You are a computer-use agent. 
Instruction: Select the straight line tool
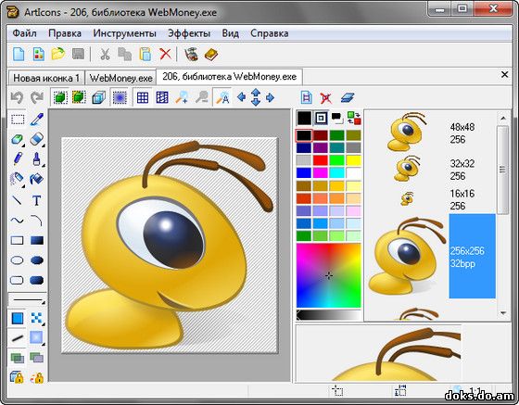(17, 200)
